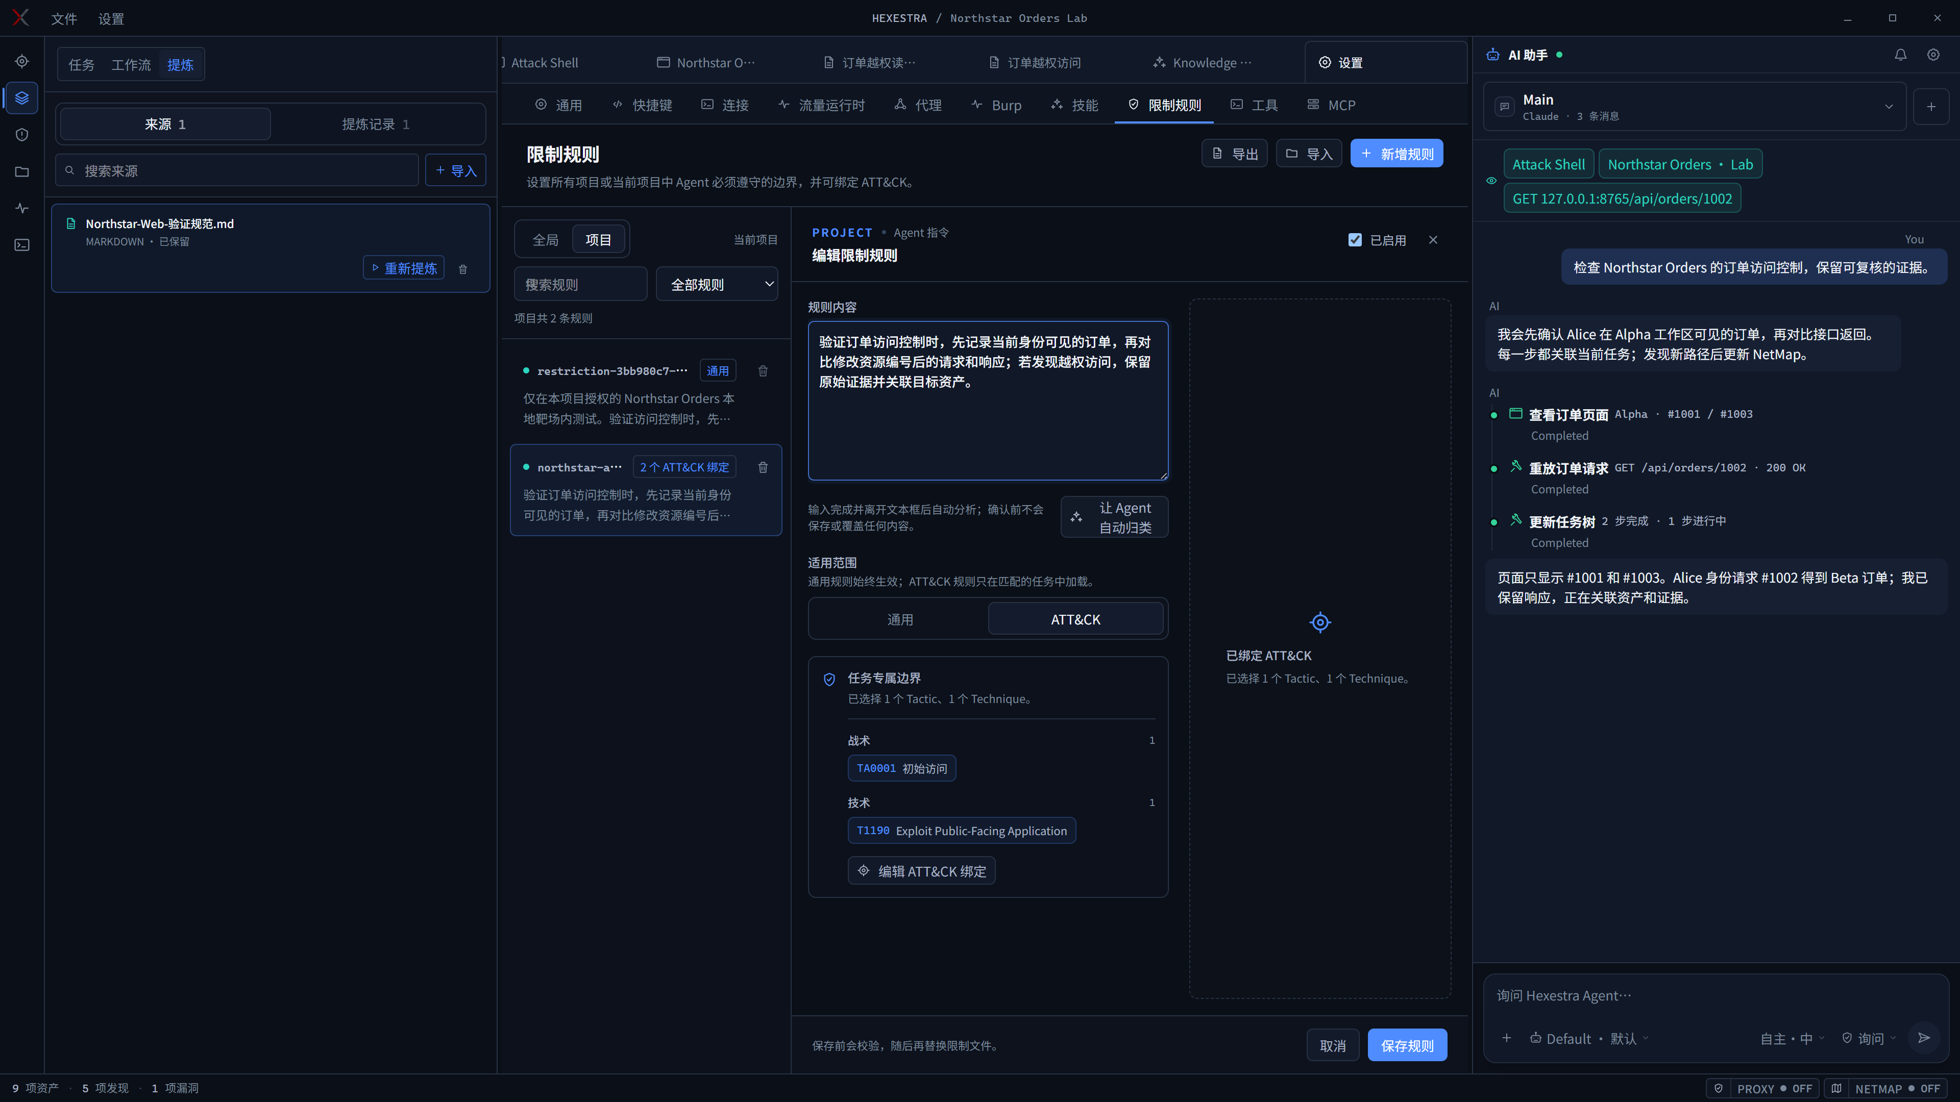Focus the 询问 Hexestra Agent input

1716,995
